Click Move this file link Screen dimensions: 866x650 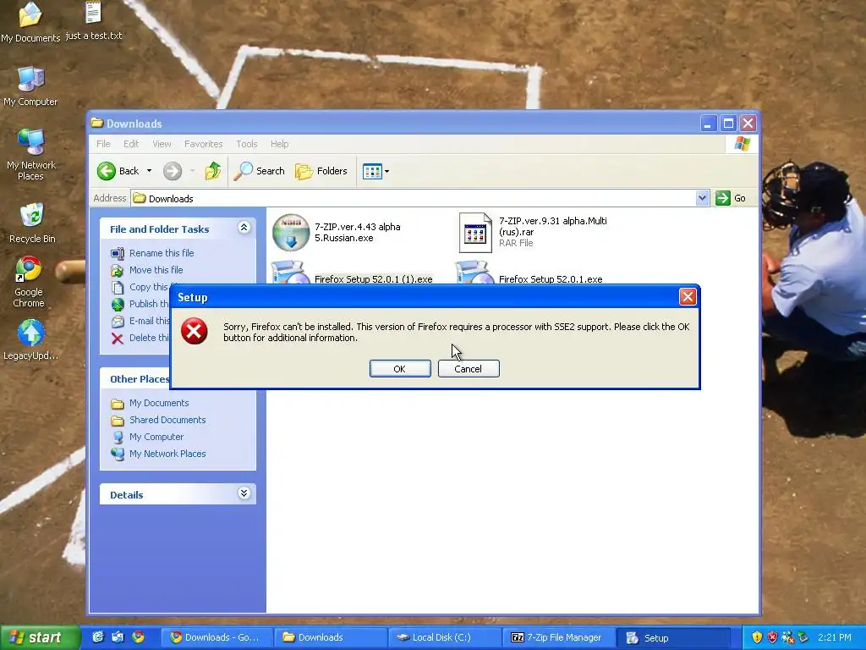pos(156,270)
